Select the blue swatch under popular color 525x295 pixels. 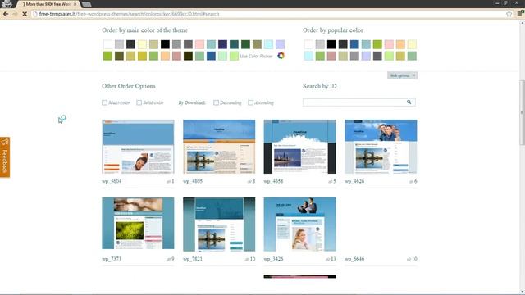click(x=354, y=44)
